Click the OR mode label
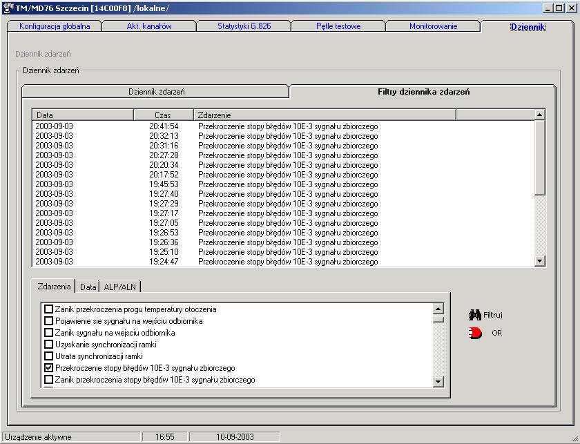The height and width of the screenshot is (444, 580). (496, 333)
